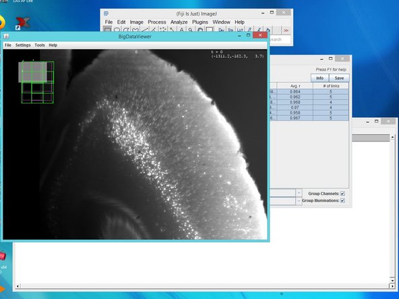Open BigDataViewer Tools menu
Viewport: 399px width, 299px height.
pos(40,45)
